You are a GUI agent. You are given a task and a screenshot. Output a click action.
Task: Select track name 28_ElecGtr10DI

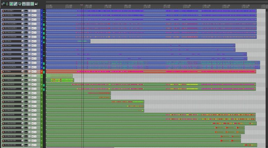[10, 128]
